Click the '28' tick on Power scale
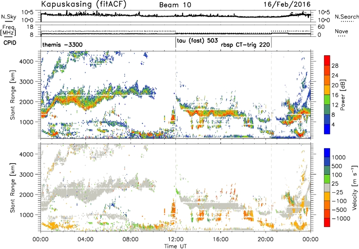 click(x=335, y=66)
